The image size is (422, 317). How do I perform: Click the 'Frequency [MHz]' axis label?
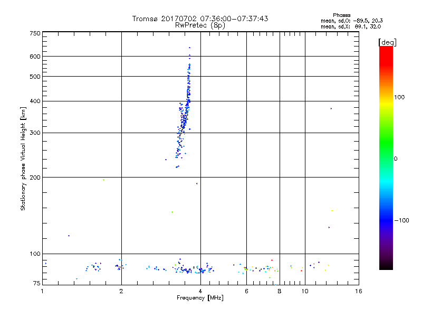(200, 298)
